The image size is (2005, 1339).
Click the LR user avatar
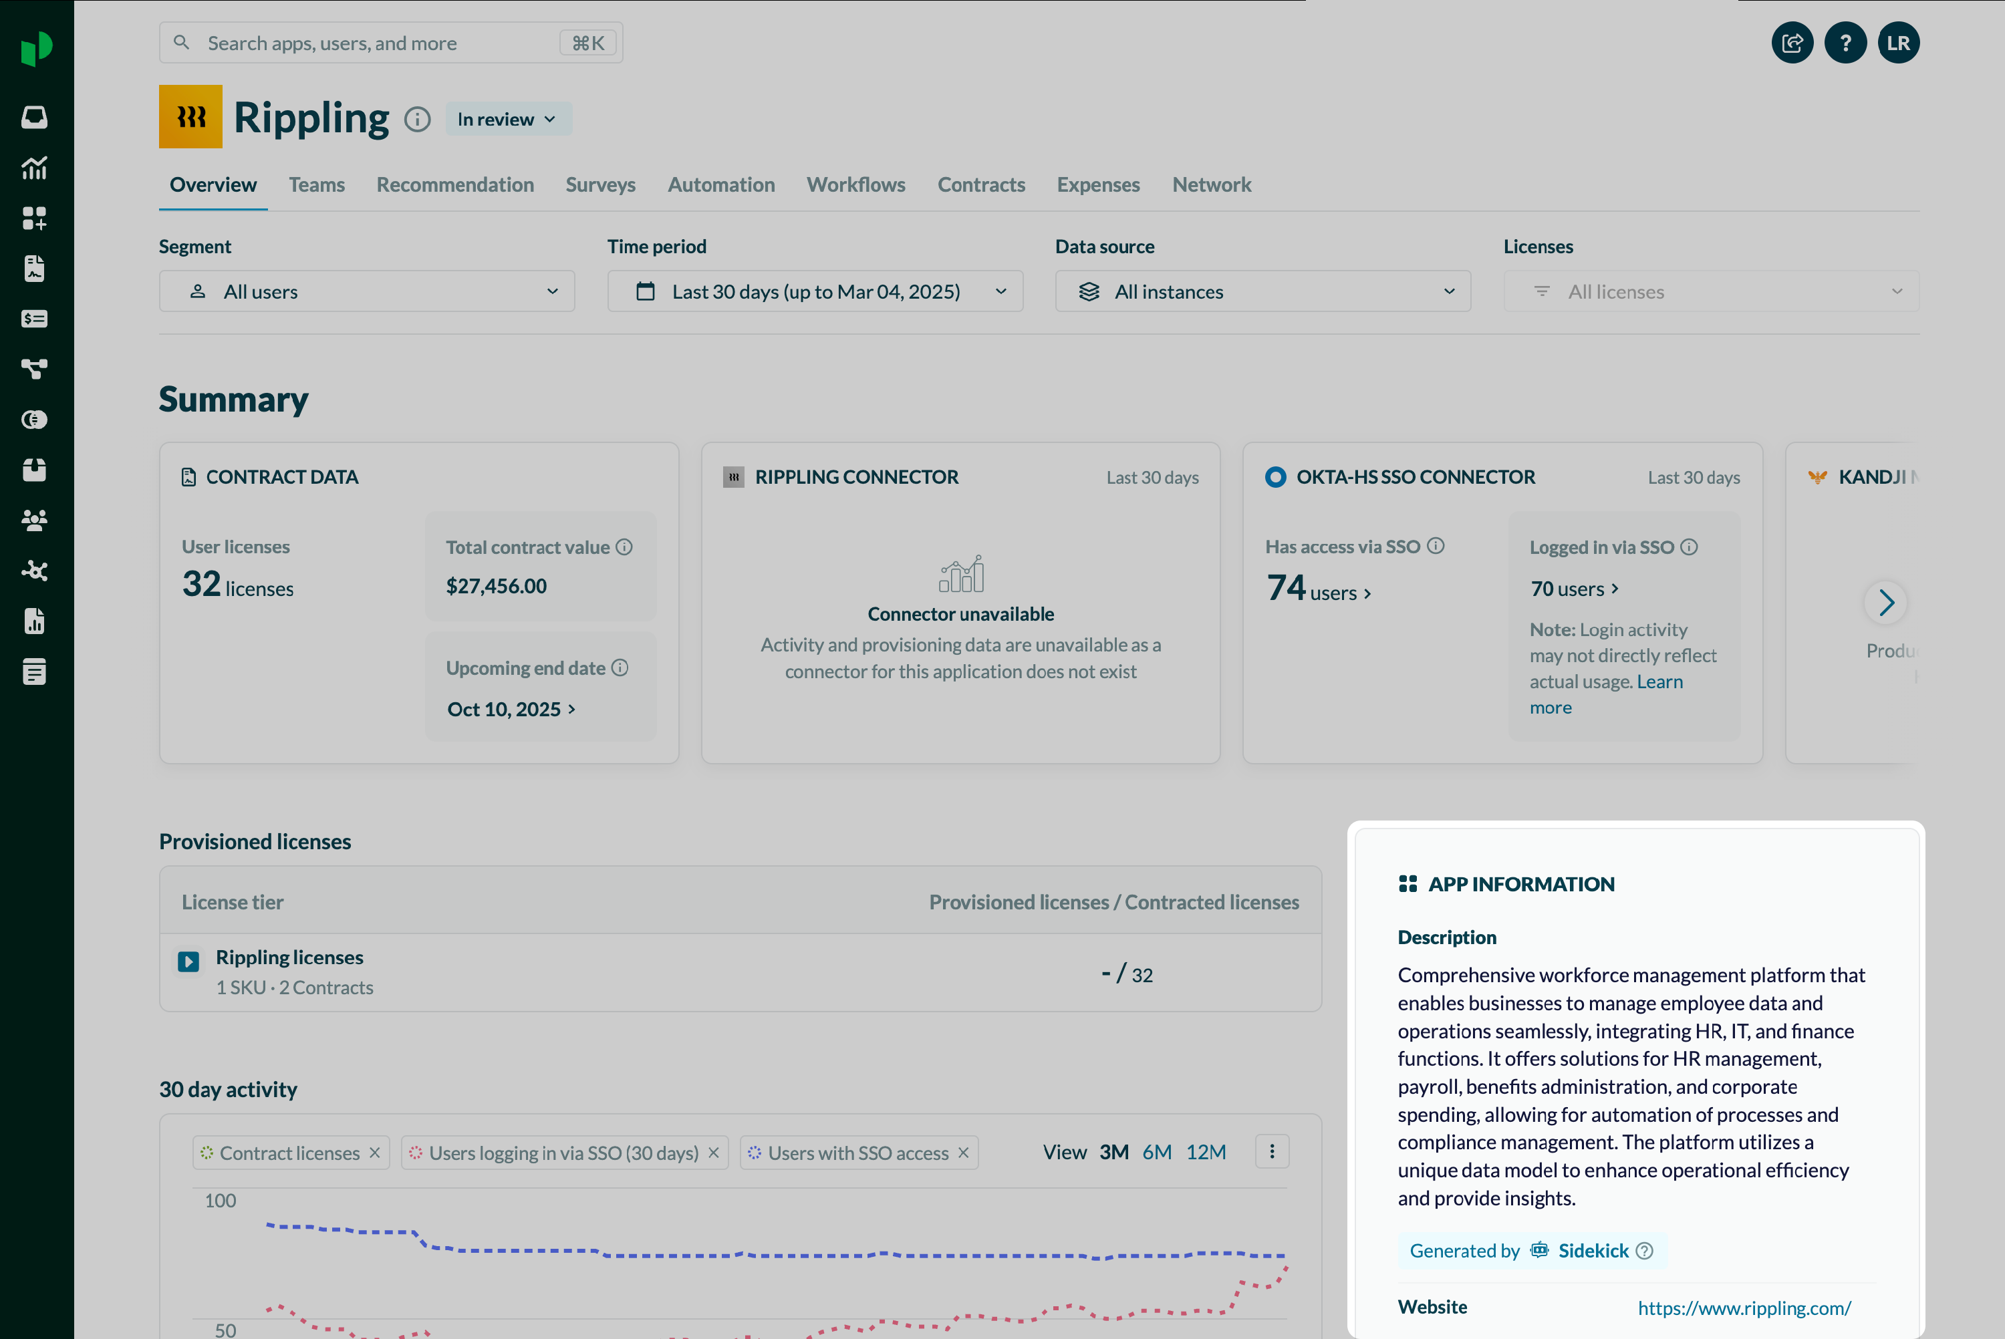[x=1897, y=43]
